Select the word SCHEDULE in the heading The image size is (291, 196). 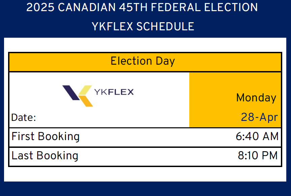pyautogui.click(x=165, y=26)
